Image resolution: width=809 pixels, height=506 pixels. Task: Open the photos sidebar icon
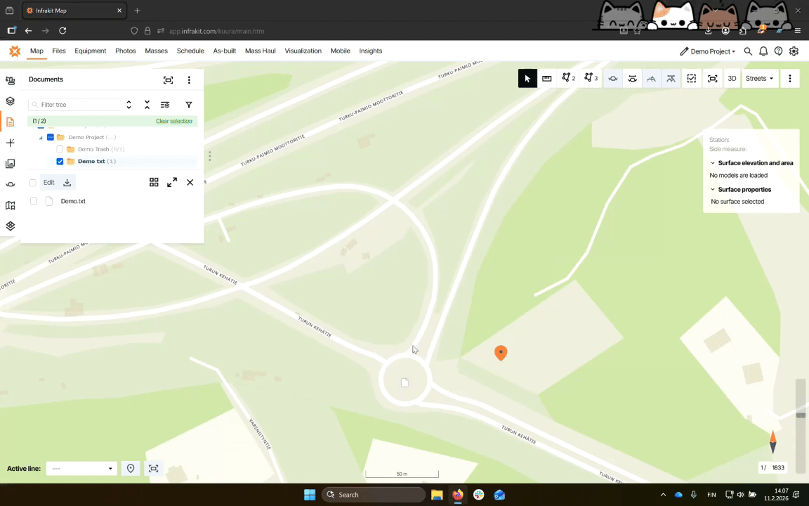tap(11, 164)
